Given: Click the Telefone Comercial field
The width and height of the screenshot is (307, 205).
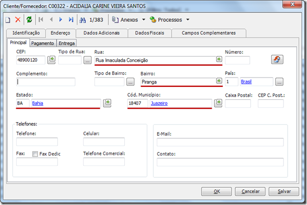Looking at the screenshot, I should coord(104,162).
